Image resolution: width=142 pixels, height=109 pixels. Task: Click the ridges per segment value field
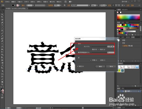pos(111,52)
